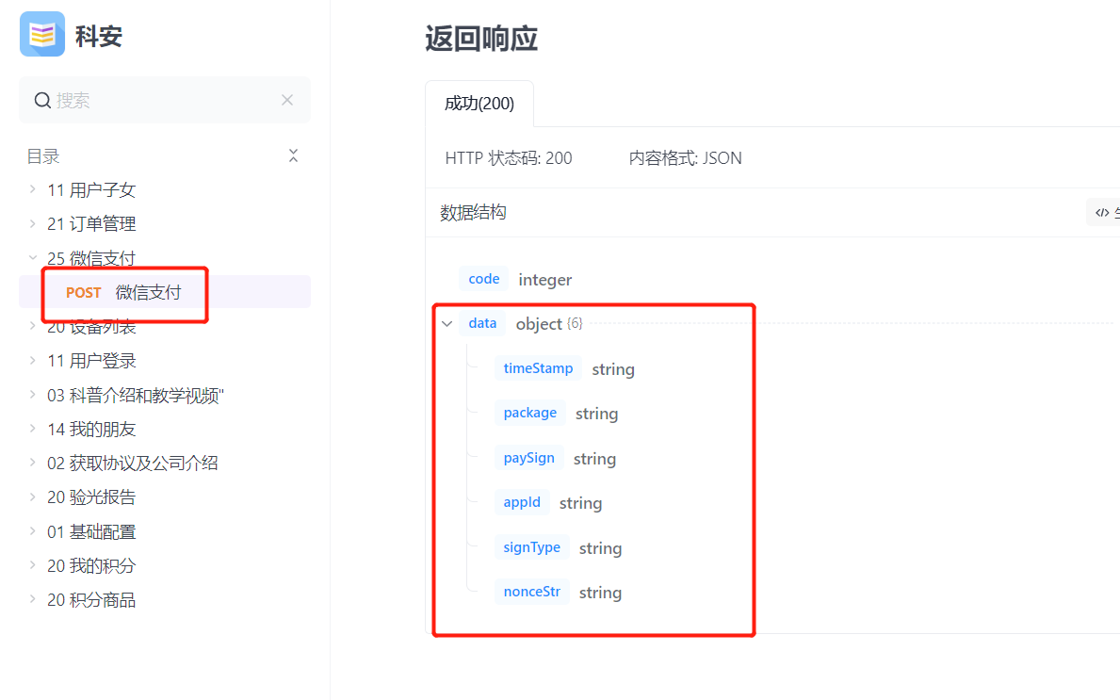Open the POST 微信支付 API entry
This screenshot has width=1120, height=700.
pyautogui.click(x=165, y=292)
